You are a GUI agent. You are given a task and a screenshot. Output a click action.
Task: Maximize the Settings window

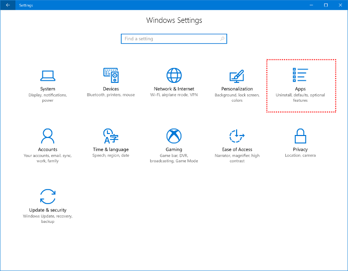tap(326, 5)
